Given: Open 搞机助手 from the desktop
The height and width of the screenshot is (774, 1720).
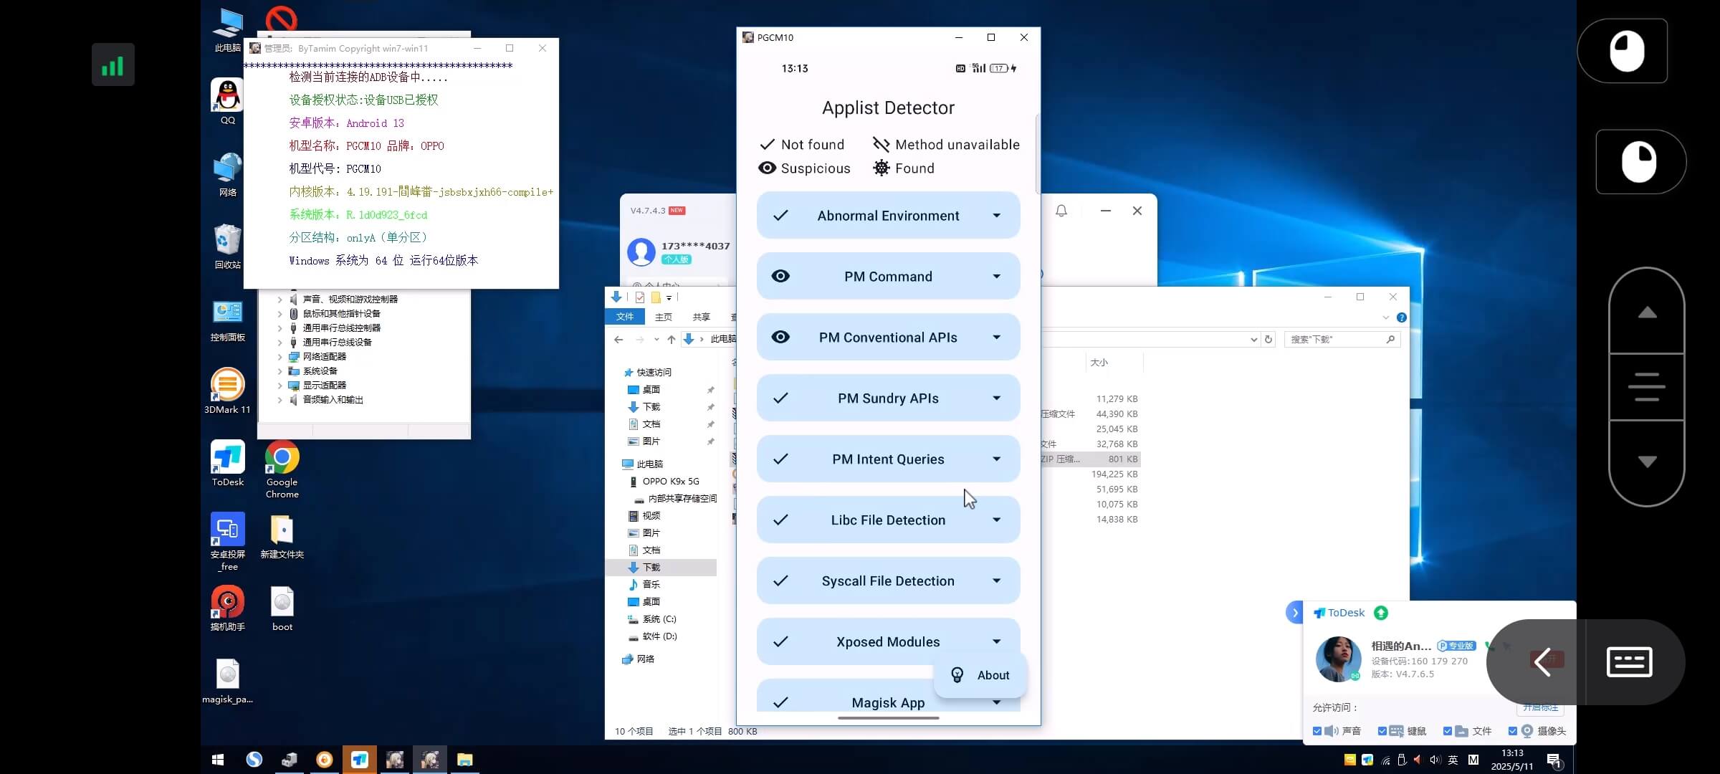Looking at the screenshot, I should tap(226, 602).
